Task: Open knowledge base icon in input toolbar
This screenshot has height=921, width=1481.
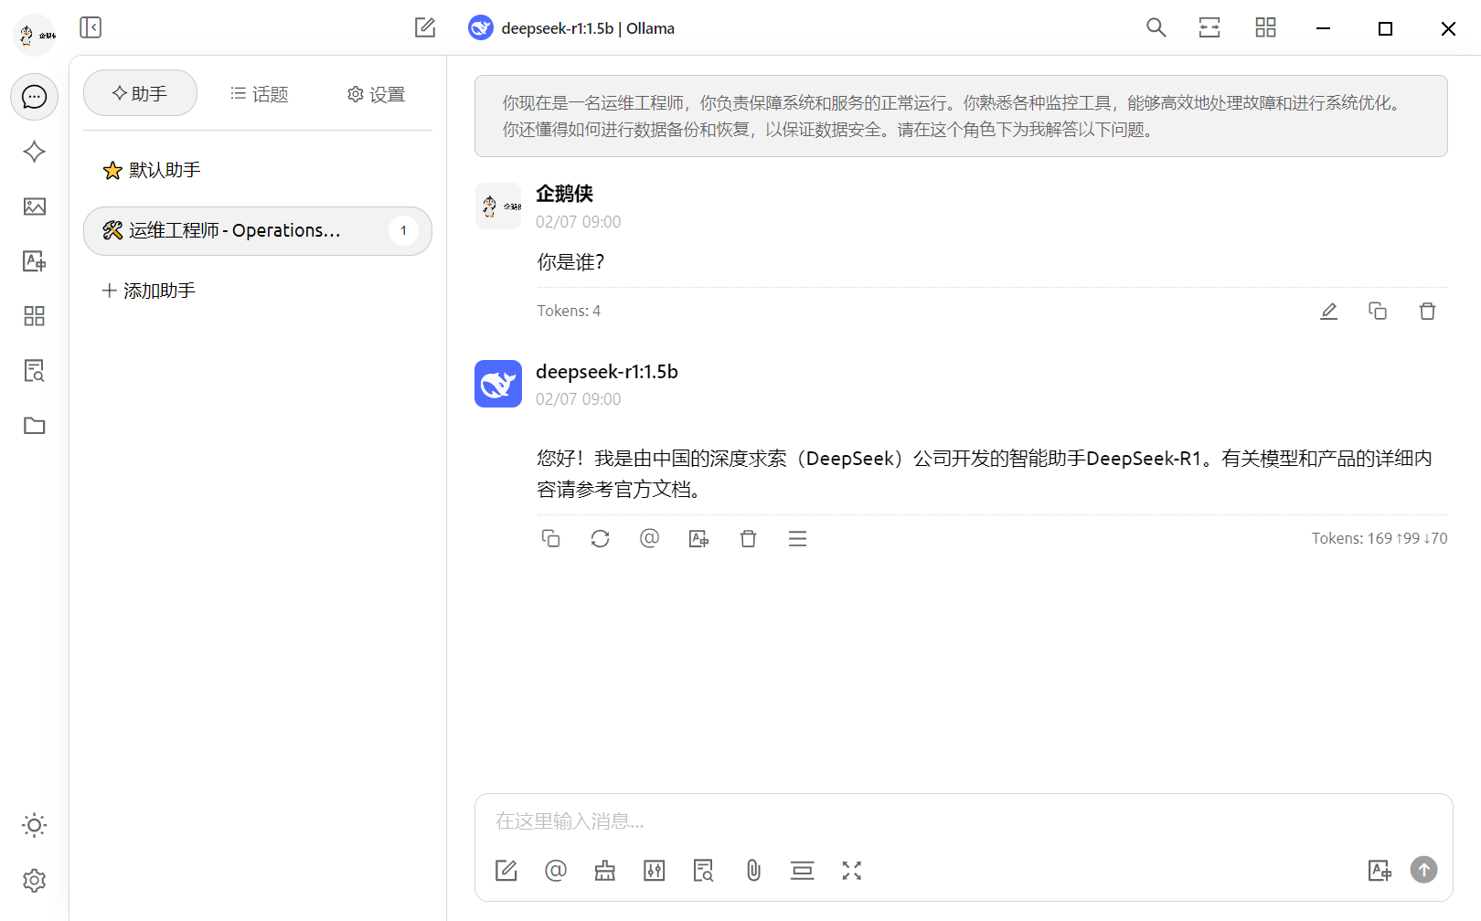Action: (x=704, y=871)
